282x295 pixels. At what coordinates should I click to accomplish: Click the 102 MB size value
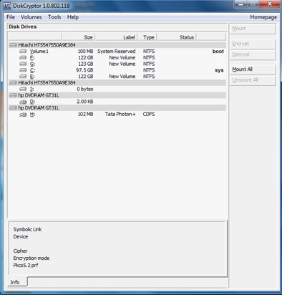click(x=85, y=114)
